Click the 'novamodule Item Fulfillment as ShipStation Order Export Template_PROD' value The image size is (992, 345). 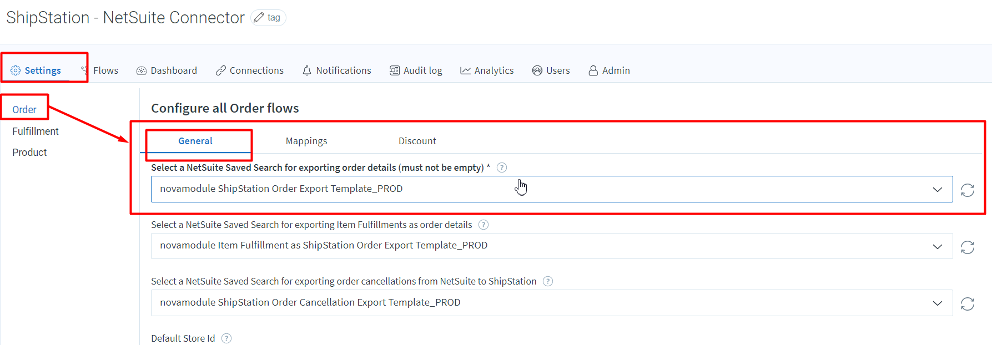324,245
